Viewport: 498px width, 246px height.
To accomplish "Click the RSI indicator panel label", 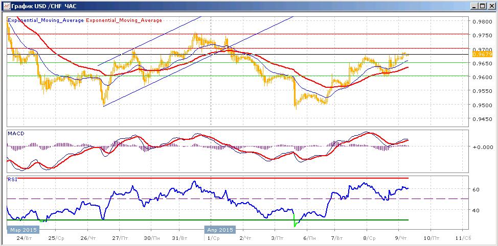I will click(12, 180).
